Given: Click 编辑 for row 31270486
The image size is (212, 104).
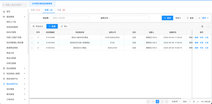Looking at the screenshot, I should (196, 38).
